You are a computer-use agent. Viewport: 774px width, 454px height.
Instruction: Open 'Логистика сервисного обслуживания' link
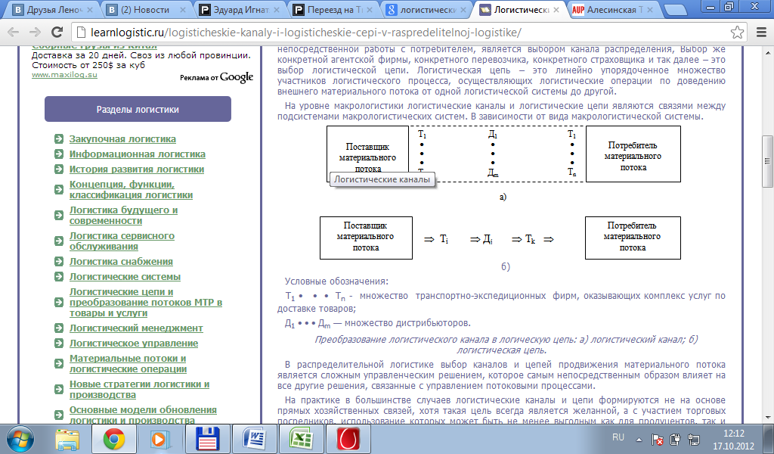pos(122,241)
